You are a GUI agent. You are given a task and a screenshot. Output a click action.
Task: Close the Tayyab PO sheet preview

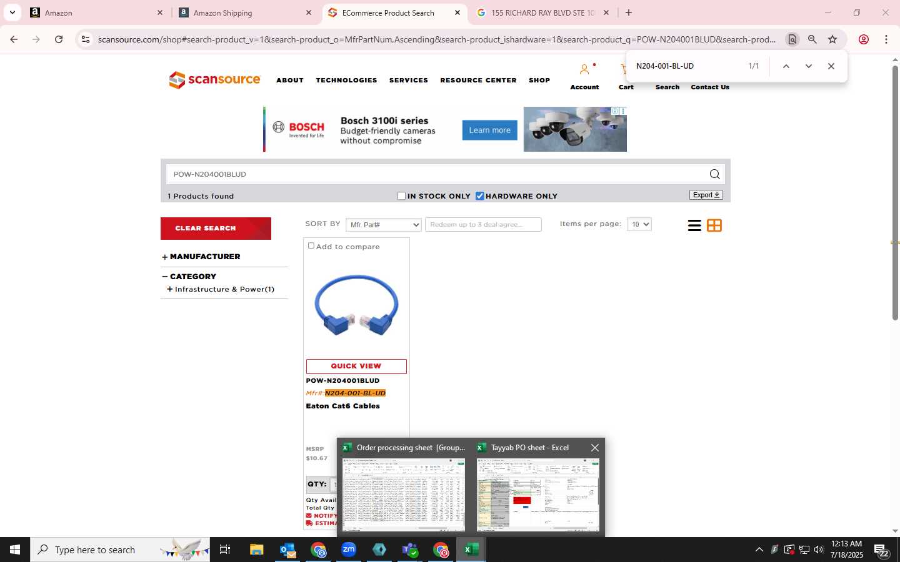tap(595, 448)
